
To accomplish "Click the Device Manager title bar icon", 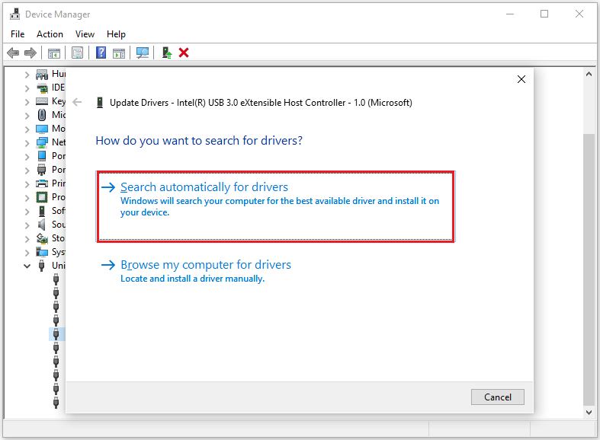I will (x=15, y=14).
